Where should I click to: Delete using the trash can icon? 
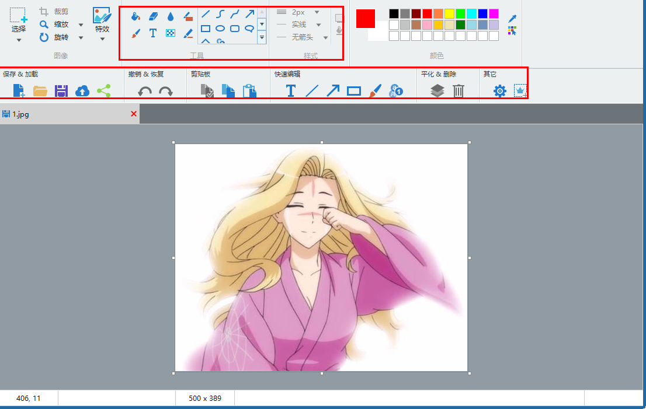click(x=459, y=91)
